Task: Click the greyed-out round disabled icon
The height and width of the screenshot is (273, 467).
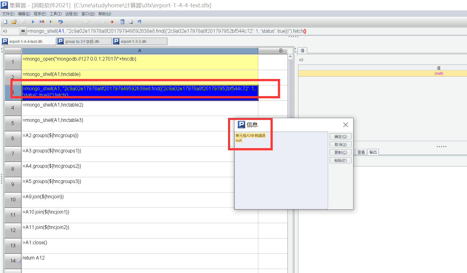Action: (x=87, y=22)
